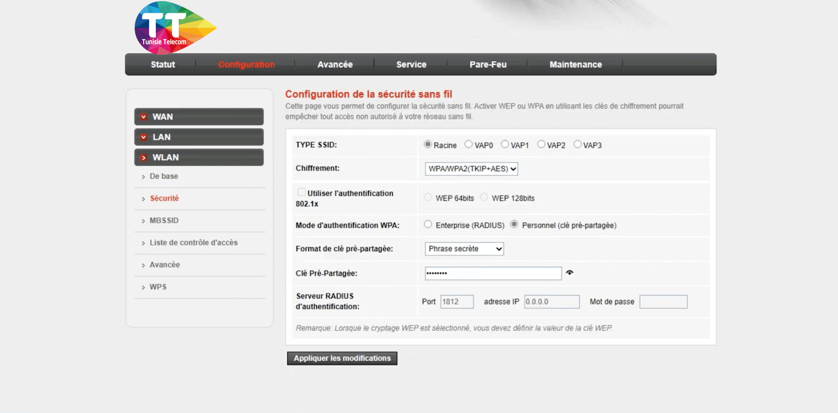This screenshot has height=413, width=838.
Task: Open the pre-shared key format dropdown
Action: tap(464, 249)
